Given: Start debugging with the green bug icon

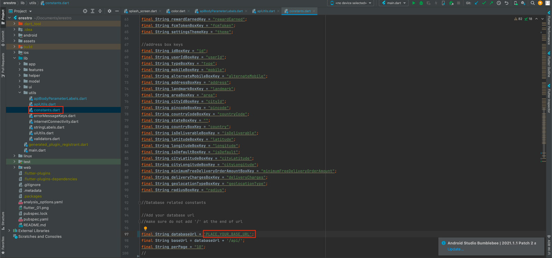Looking at the screenshot, I should [421, 3].
